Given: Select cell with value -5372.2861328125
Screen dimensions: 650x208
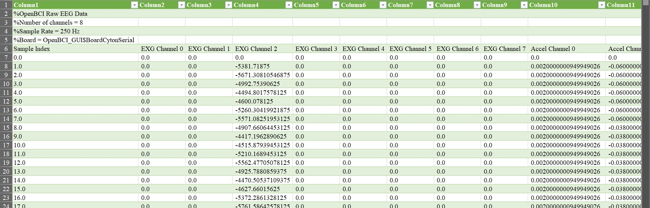Looking at the screenshot, I should [262, 198].
